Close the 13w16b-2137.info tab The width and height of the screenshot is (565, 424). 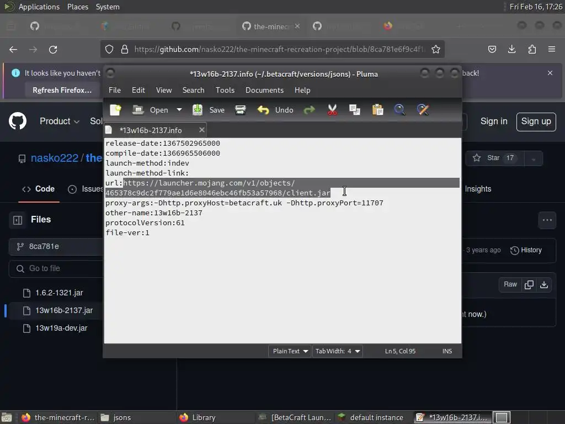click(x=202, y=130)
